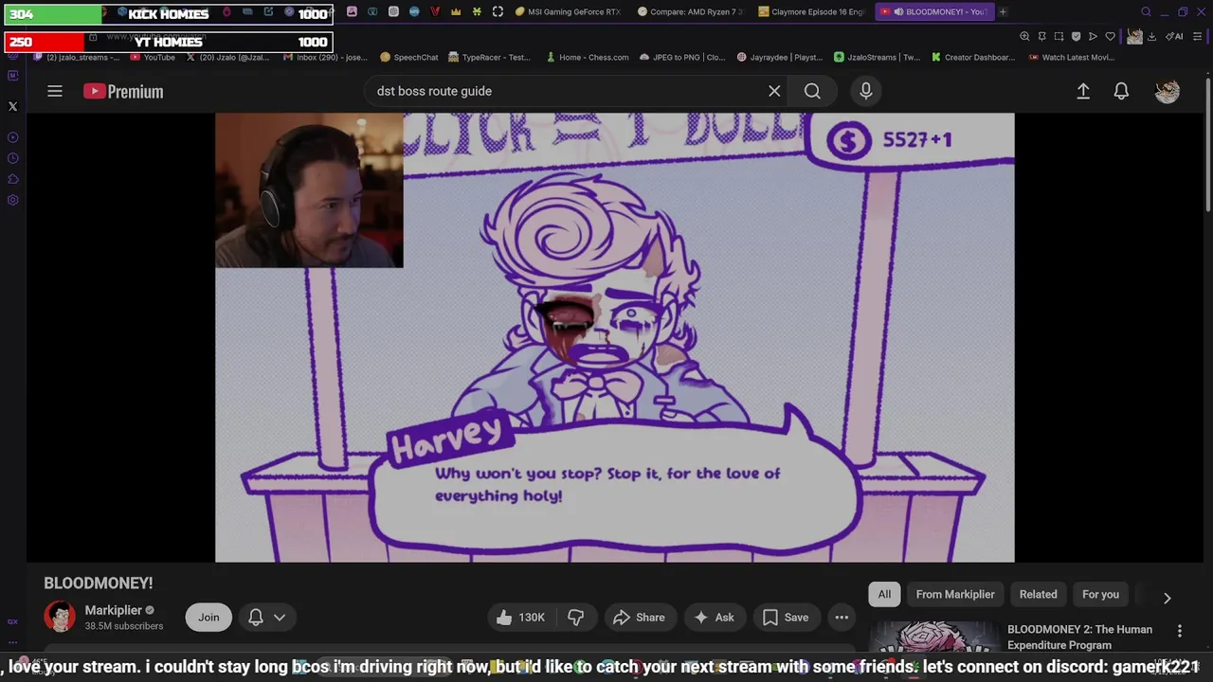Open browser sidebar X (Twitter) icon
Viewport: 1213px width, 682px height.
(x=13, y=106)
